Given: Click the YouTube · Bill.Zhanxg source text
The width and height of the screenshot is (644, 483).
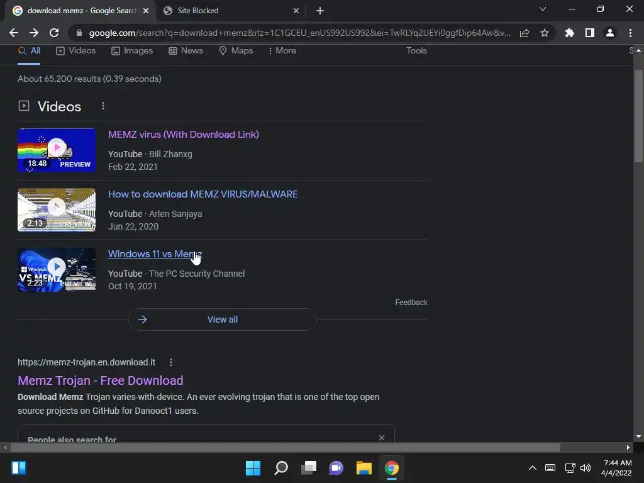Looking at the screenshot, I should click(x=150, y=155).
